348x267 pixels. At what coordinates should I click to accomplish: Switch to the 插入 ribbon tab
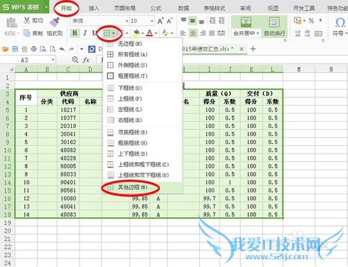click(94, 8)
